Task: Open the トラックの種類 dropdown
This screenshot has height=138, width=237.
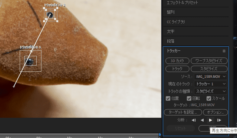Action: coord(211,91)
